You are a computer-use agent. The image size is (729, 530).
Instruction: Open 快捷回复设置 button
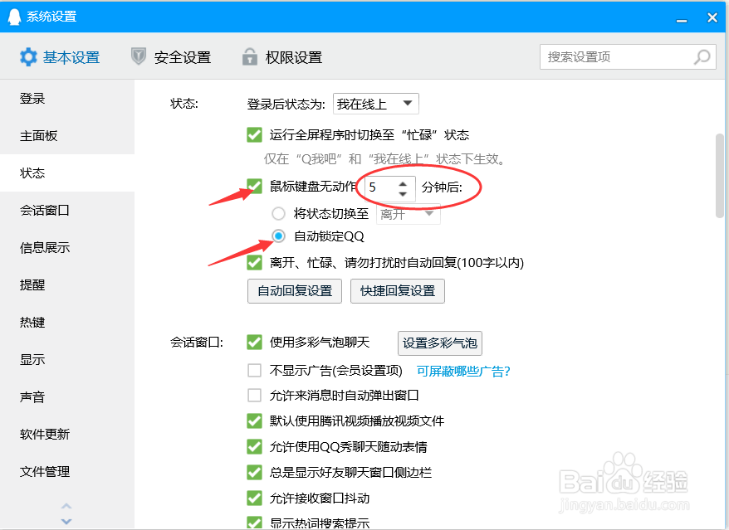[x=398, y=291]
